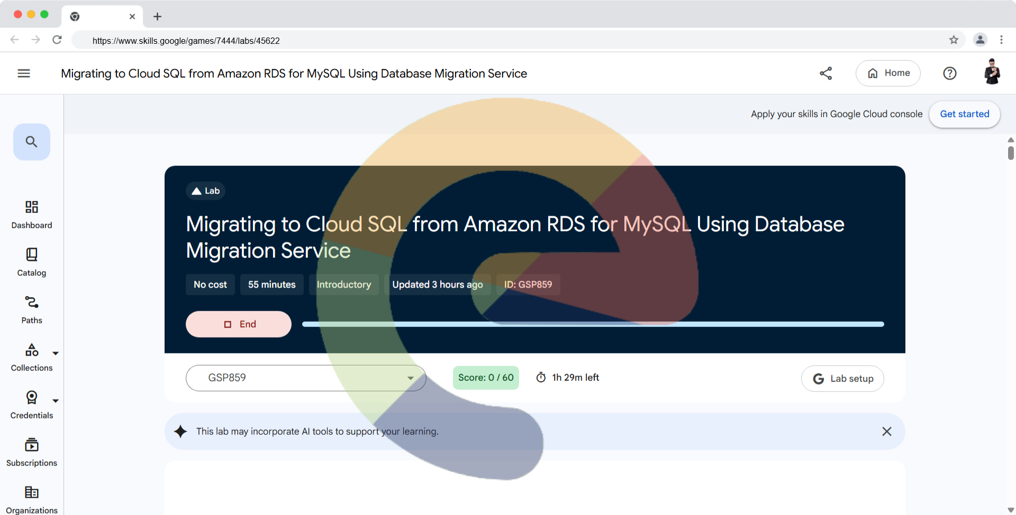Click the 1h 29m left text

(576, 378)
